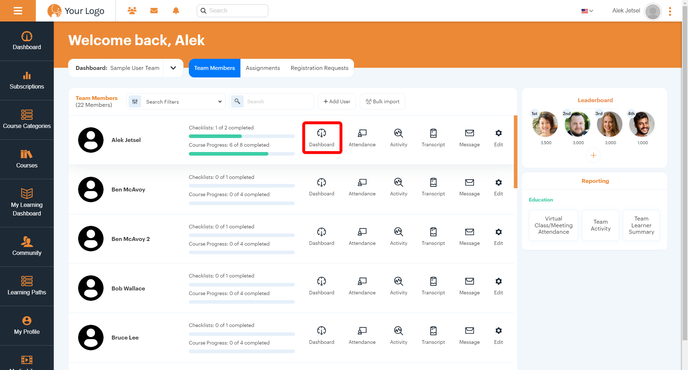Open Course Categories in sidebar
Viewport: 688px width, 370px height.
coord(27,120)
